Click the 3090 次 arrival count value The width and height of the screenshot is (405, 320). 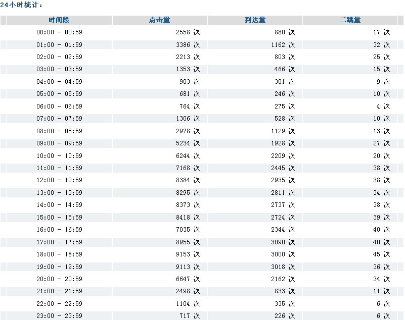[x=283, y=242]
